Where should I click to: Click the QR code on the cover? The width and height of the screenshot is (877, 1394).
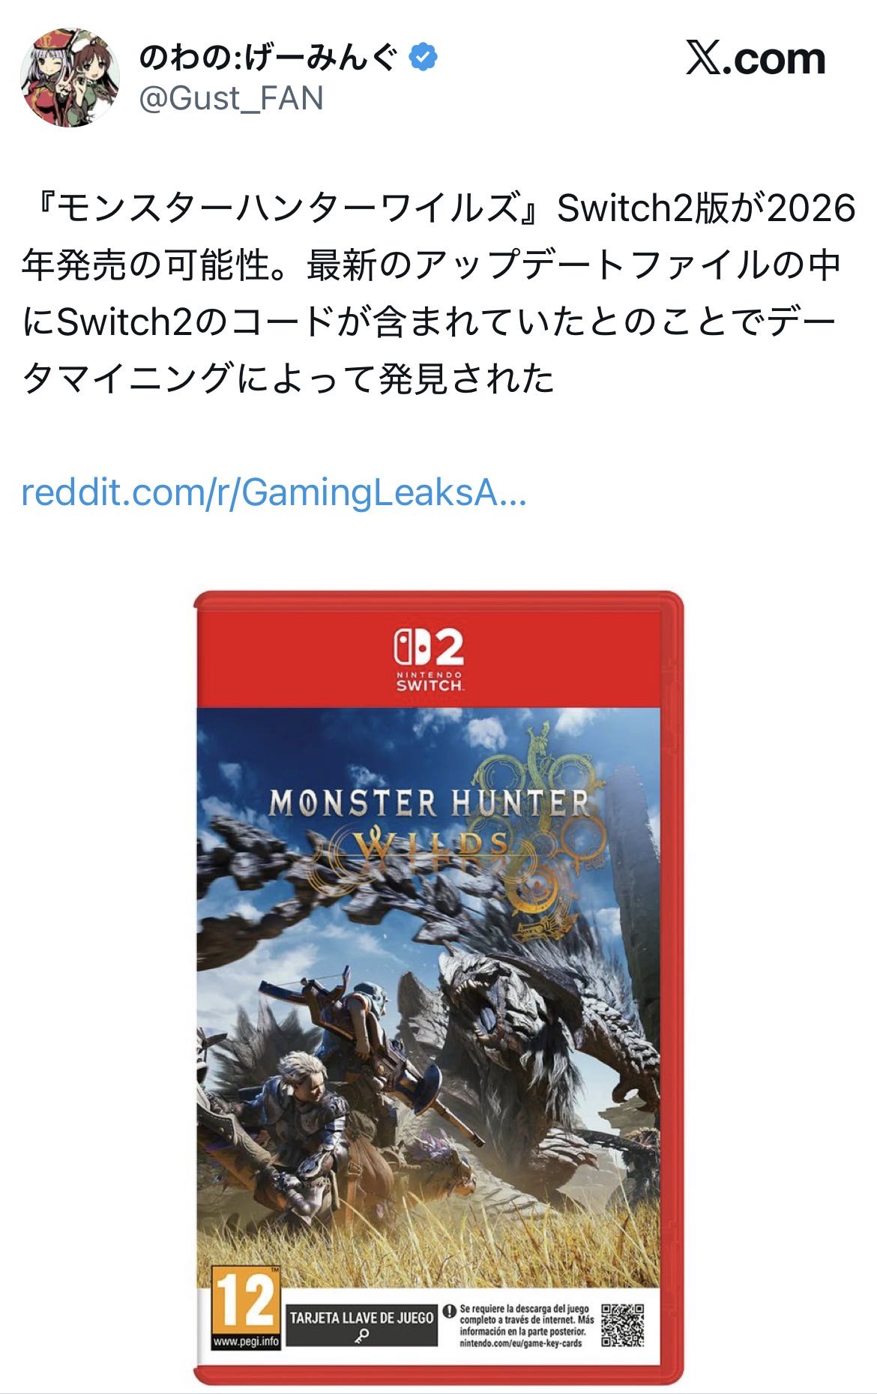623,1326
